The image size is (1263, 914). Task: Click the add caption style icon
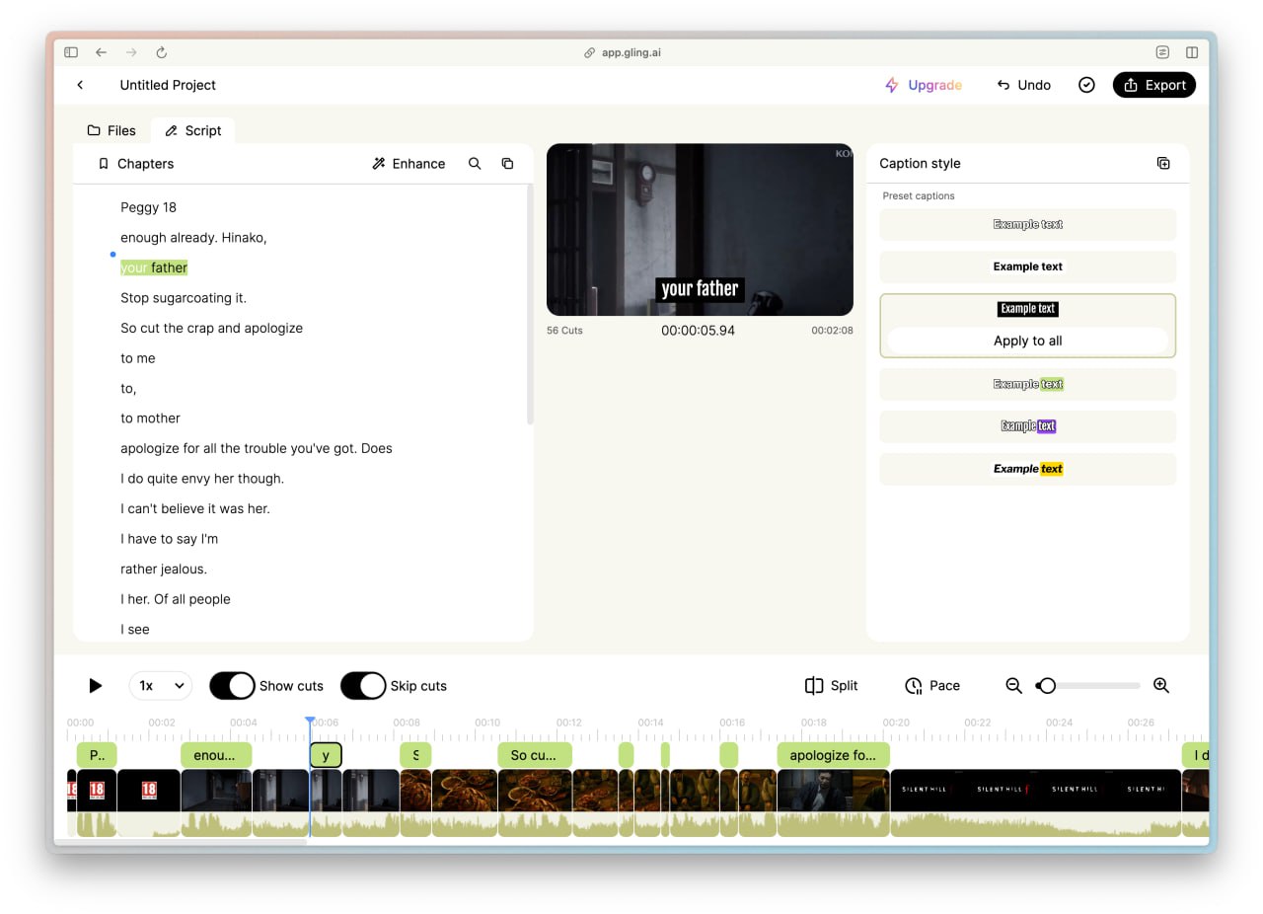pyautogui.click(x=1163, y=164)
